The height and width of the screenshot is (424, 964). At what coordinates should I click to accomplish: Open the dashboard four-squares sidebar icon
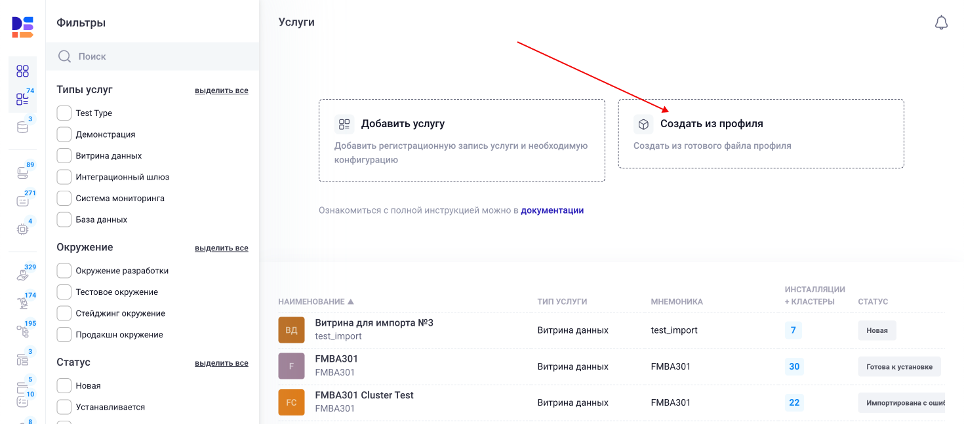[22, 71]
